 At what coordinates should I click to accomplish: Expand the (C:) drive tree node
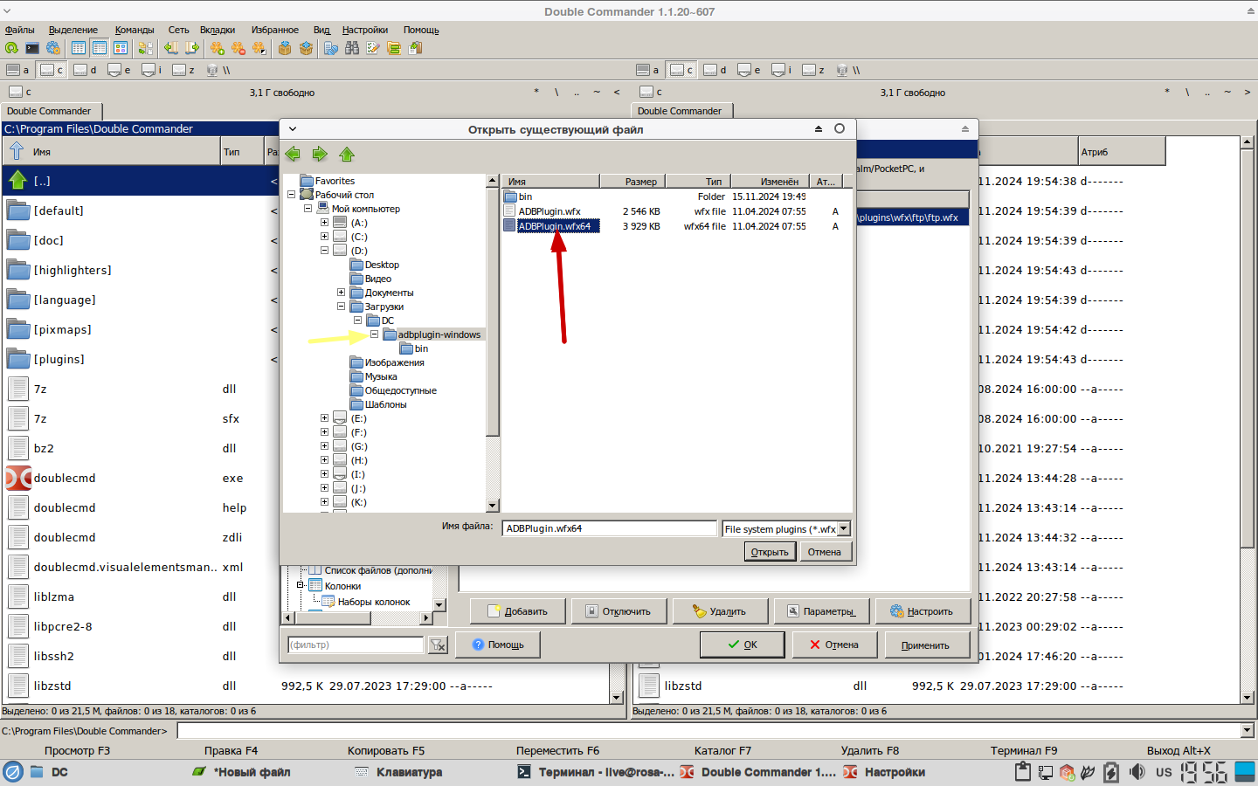[324, 237]
